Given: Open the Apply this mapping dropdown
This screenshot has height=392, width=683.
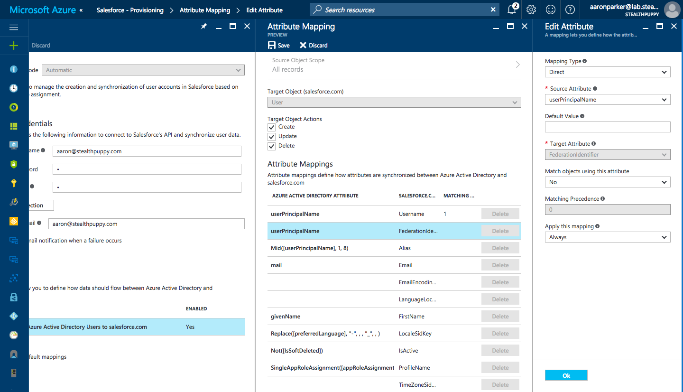Looking at the screenshot, I should pyautogui.click(x=608, y=237).
